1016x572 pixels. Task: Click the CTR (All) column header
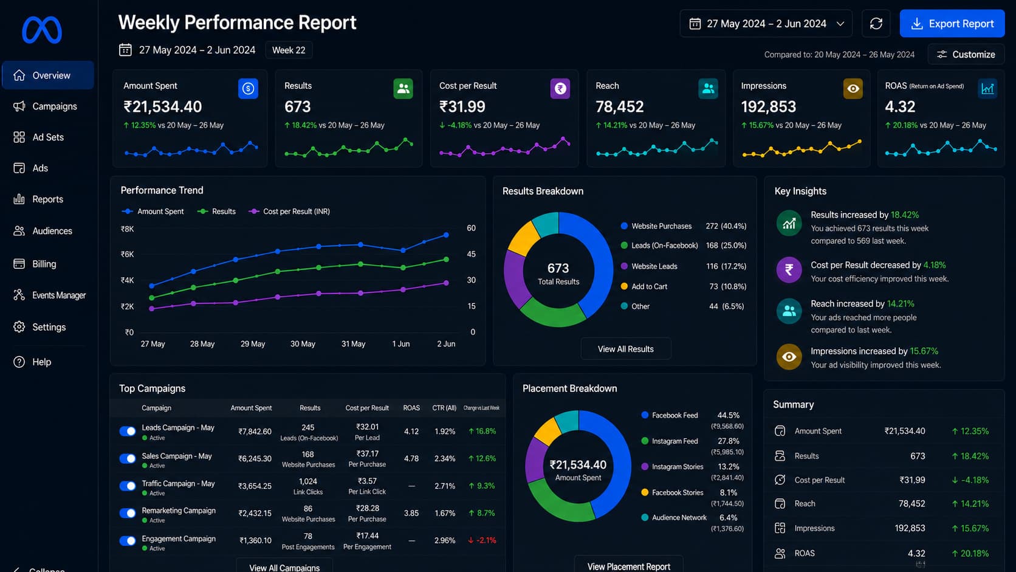[444, 408]
